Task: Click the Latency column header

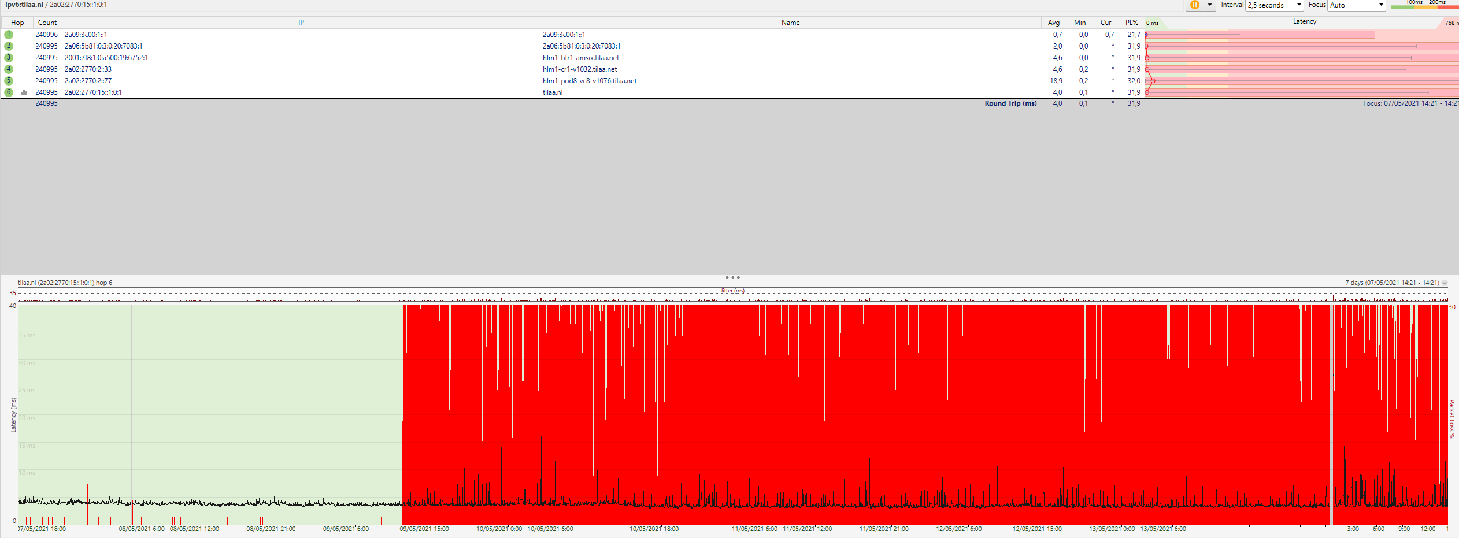Action: [x=1305, y=22]
